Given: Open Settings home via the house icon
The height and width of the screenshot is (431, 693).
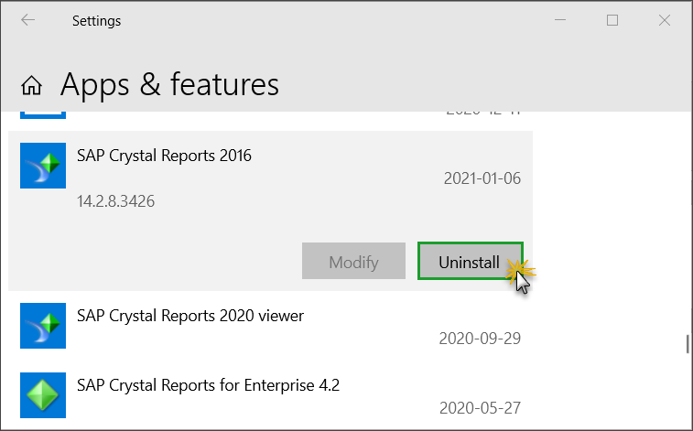Looking at the screenshot, I should point(31,85).
